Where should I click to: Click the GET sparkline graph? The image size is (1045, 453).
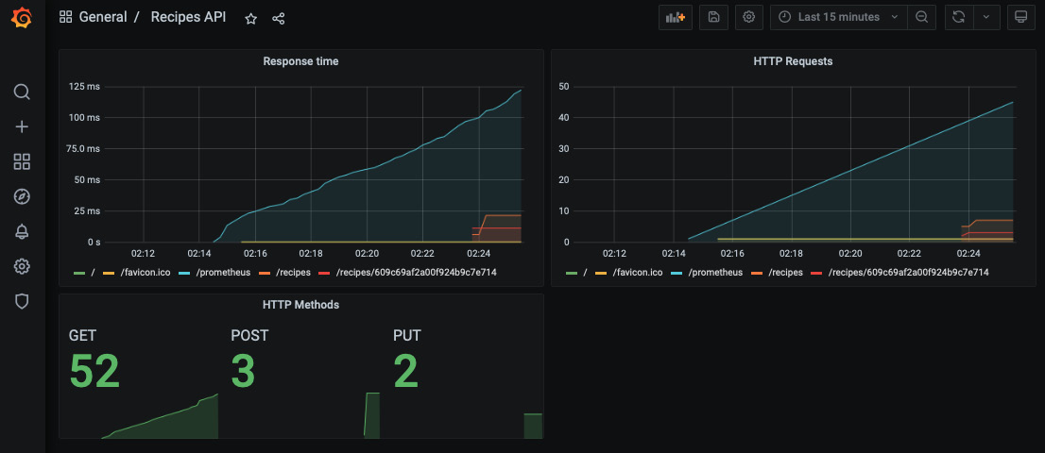[160, 416]
